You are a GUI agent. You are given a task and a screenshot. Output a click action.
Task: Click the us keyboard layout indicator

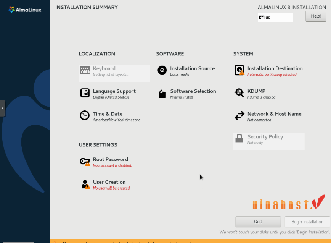pyautogui.click(x=275, y=18)
